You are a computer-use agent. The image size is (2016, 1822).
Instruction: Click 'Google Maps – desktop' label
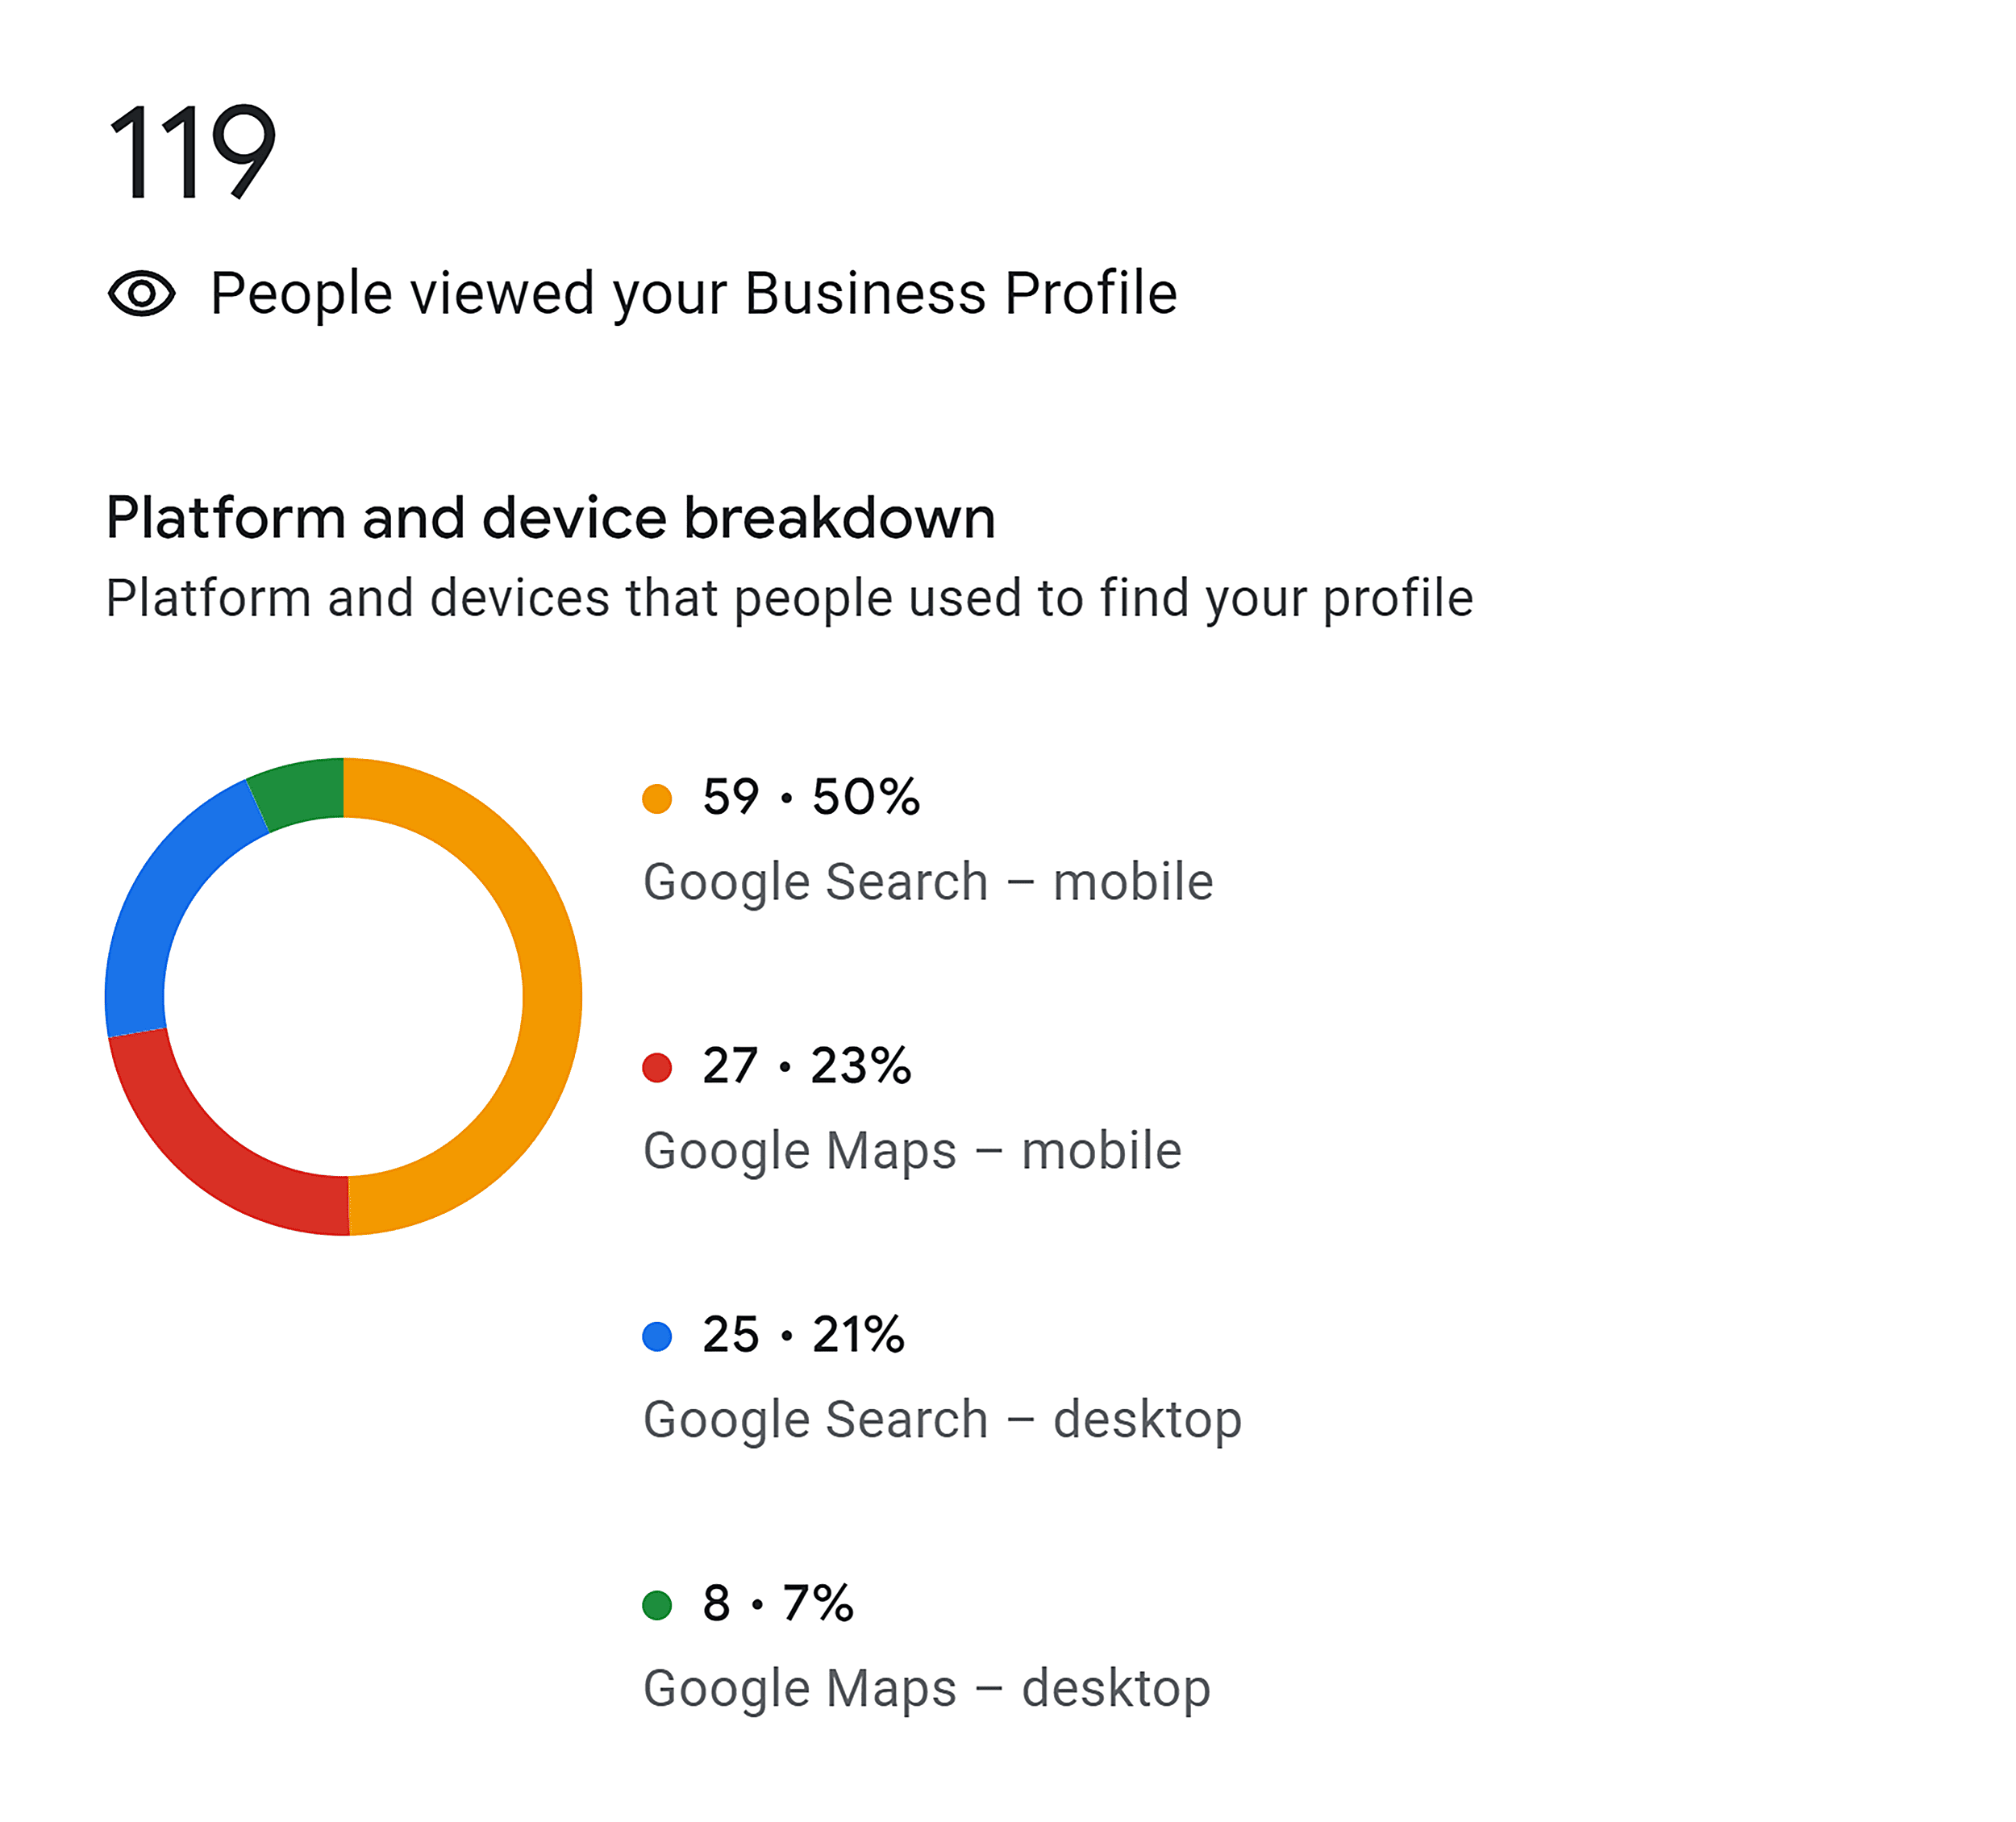926,1689
